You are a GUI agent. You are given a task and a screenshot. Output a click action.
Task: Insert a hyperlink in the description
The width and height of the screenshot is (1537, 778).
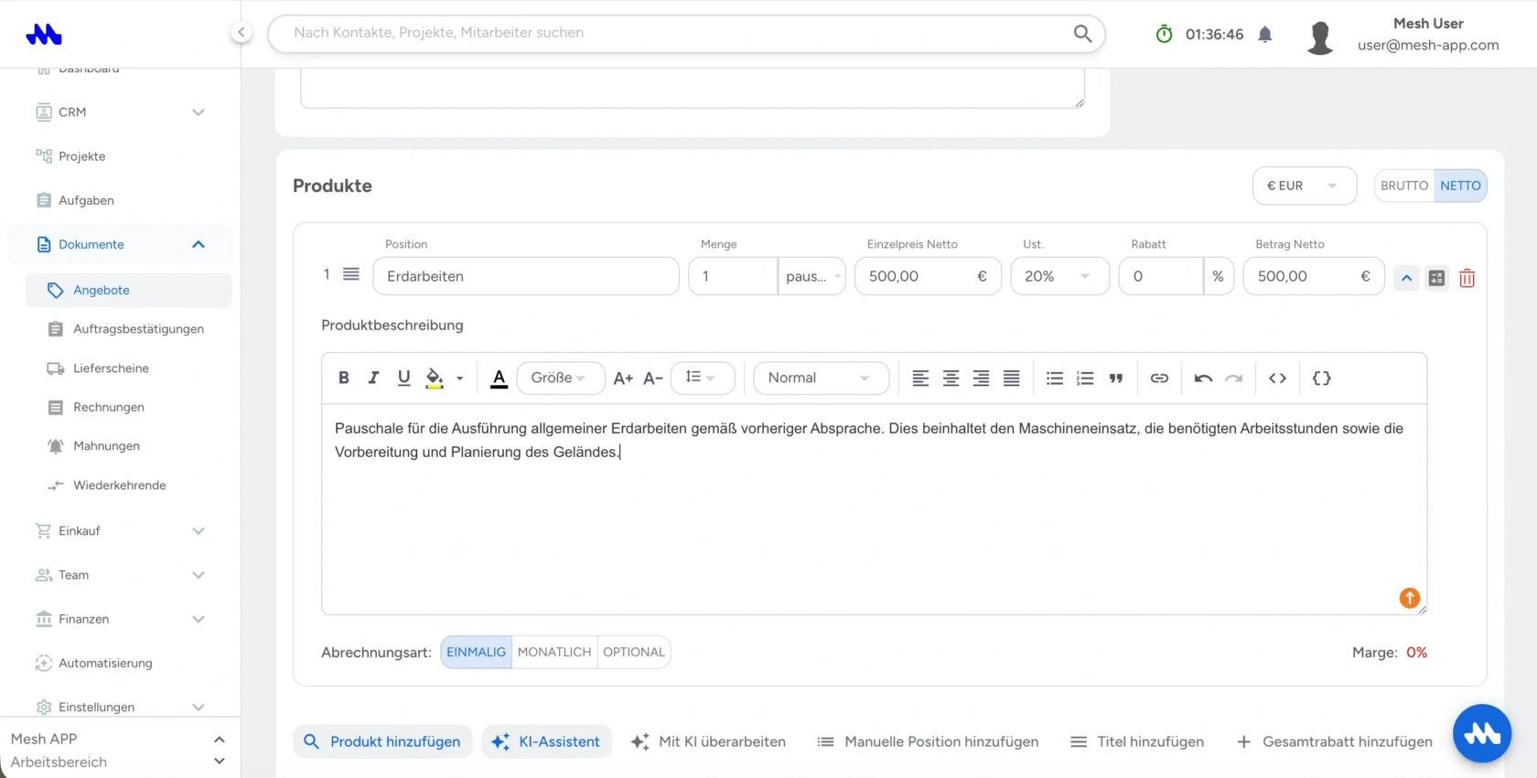click(x=1159, y=378)
